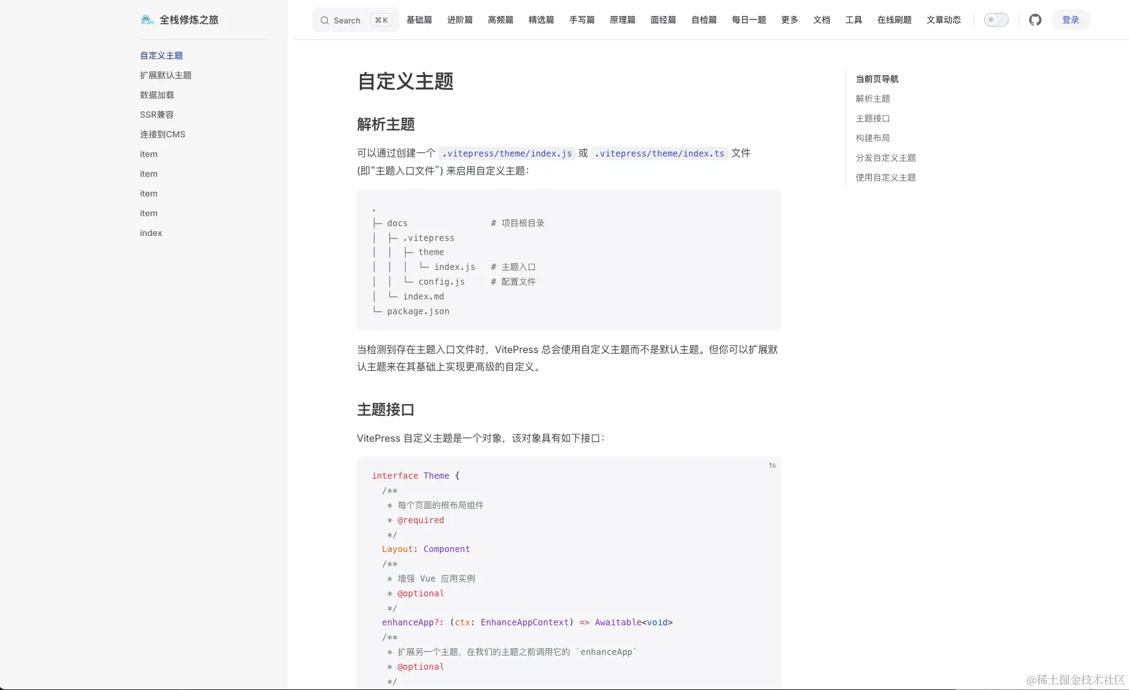Click 'index.md' in the directory tree
The height and width of the screenshot is (690, 1129).
tap(423, 296)
